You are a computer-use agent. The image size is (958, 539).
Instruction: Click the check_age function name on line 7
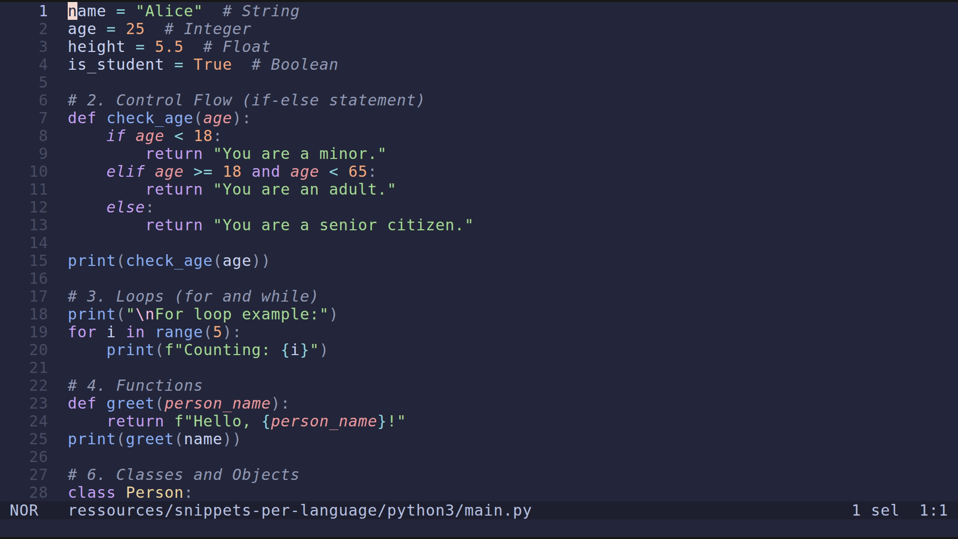(x=150, y=118)
